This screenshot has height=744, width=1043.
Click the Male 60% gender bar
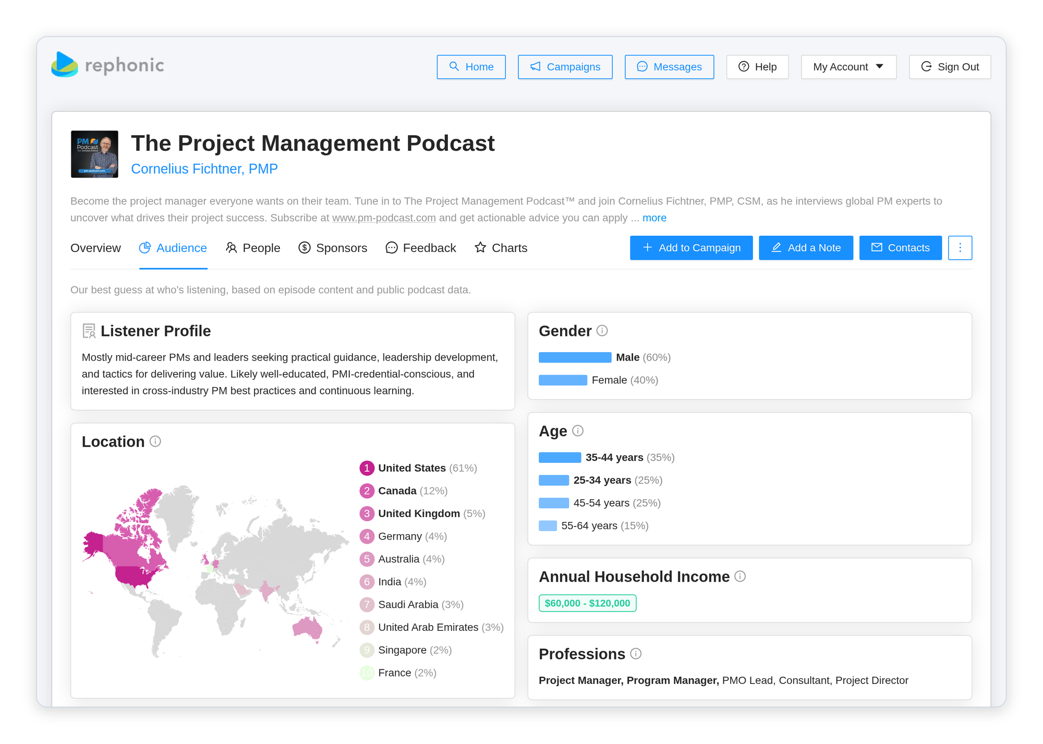point(575,357)
